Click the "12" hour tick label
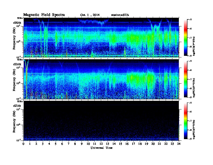Screen dimensions: 213x165 101,144
